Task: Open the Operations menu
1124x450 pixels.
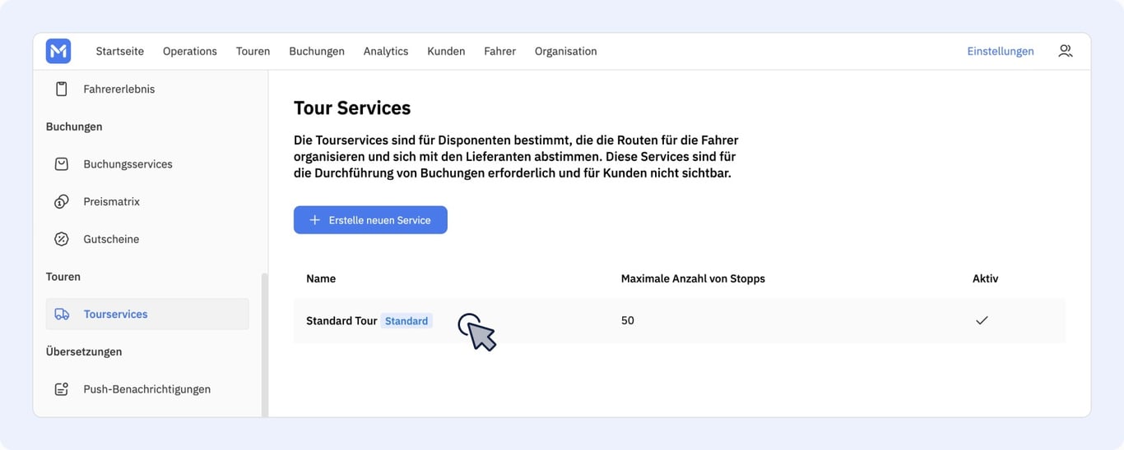Action: [x=190, y=51]
